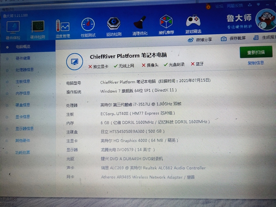This screenshot has height=207, width=276.
Task: Click the 操作系统 label
Action: pos(74,92)
